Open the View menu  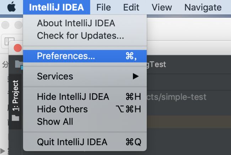(162, 7)
